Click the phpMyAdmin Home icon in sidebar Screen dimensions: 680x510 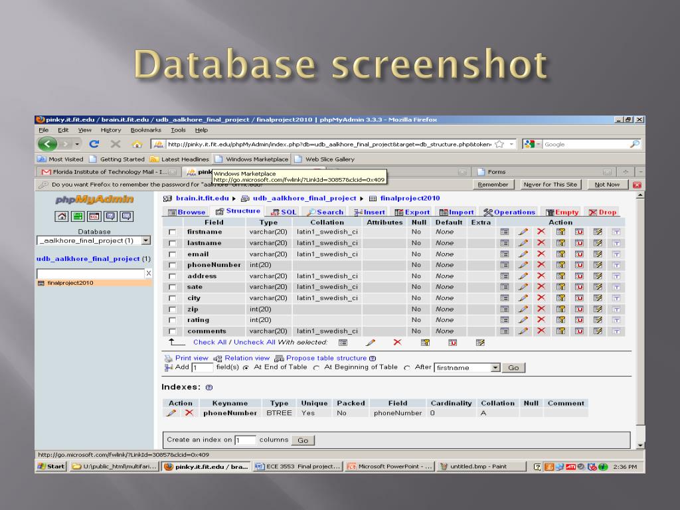61,216
